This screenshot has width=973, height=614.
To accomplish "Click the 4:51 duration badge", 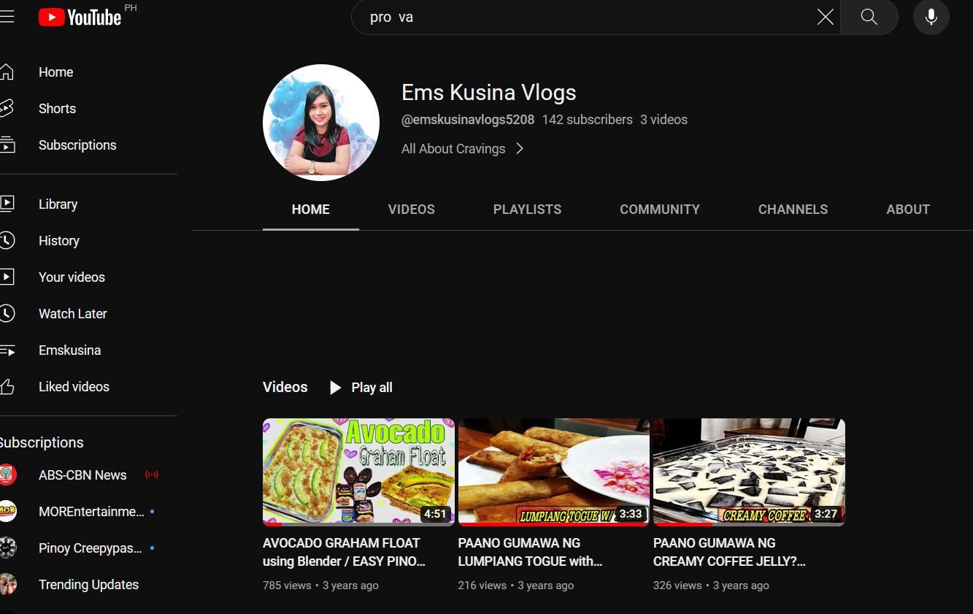I will [x=435, y=514].
